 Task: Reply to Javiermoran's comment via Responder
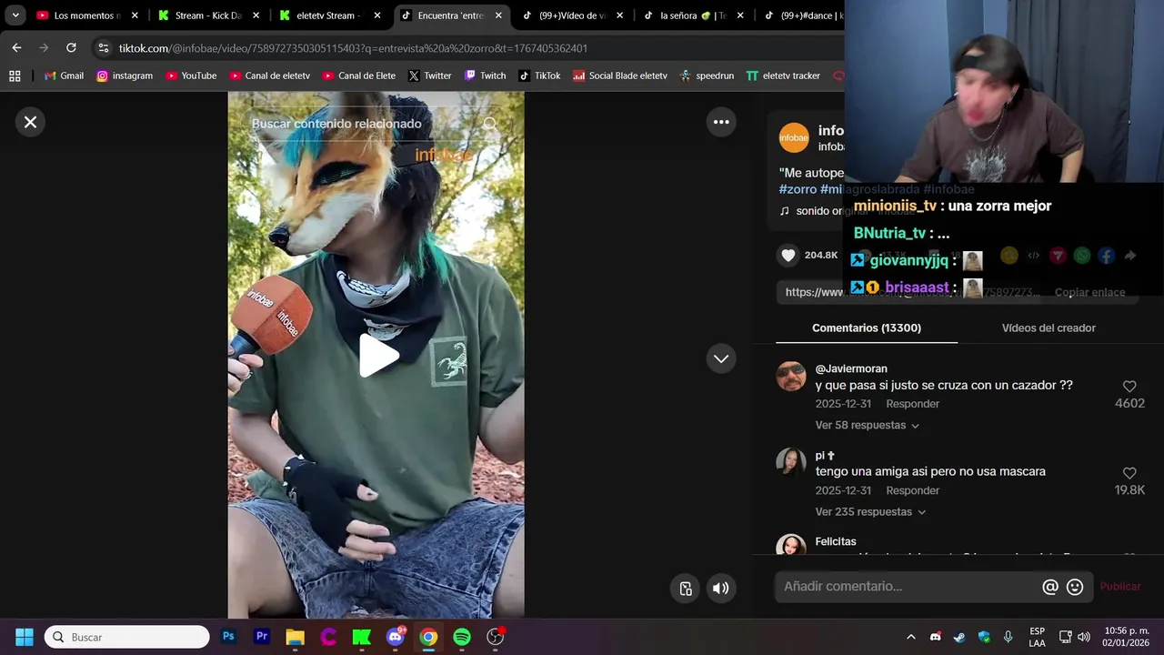click(x=912, y=404)
